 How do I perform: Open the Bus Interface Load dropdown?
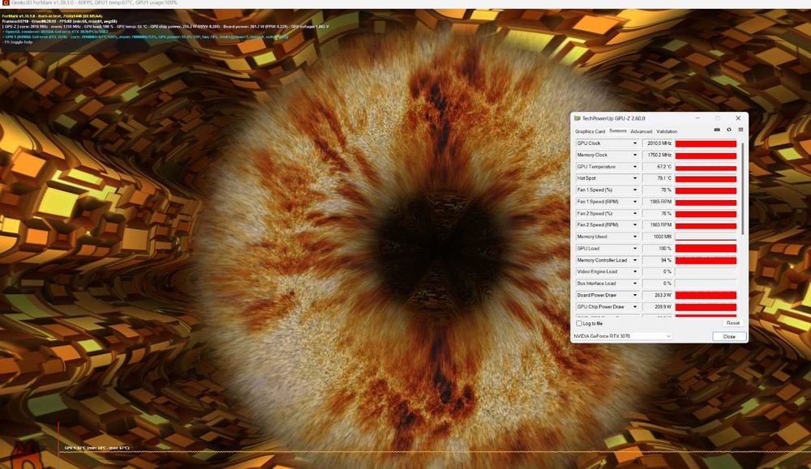point(635,284)
